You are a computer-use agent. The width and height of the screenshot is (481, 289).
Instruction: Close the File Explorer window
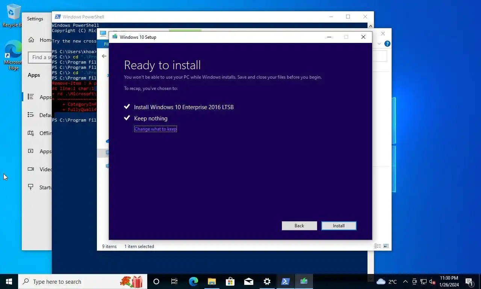[x=383, y=33]
